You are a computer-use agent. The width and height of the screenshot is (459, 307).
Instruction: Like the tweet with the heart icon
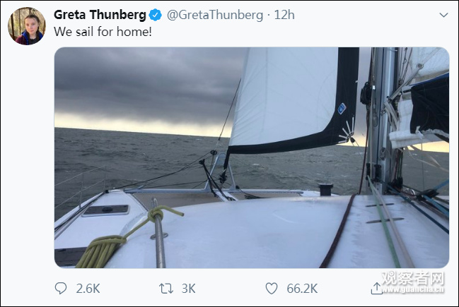click(271, 288)
